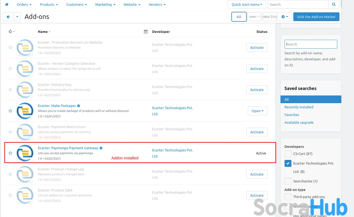Show Recently installed add-ons
Screen dimensions: 354x217
tap(299, 107)
